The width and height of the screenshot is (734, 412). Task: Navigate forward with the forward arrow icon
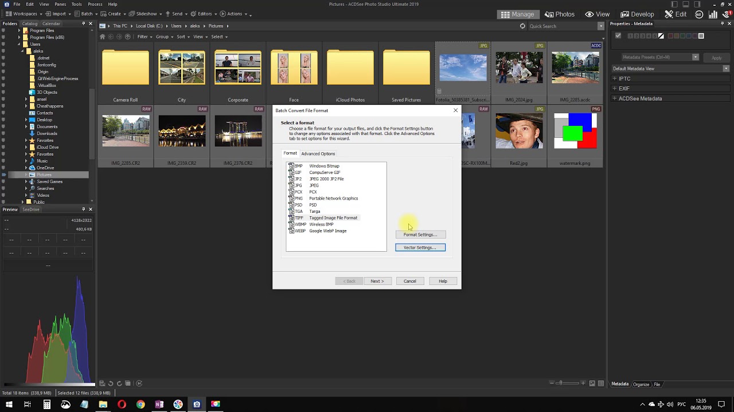[119, 37]
